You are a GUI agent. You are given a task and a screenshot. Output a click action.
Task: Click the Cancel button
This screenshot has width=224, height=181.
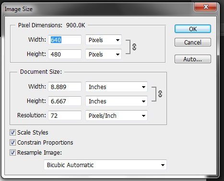pos(193,42)
